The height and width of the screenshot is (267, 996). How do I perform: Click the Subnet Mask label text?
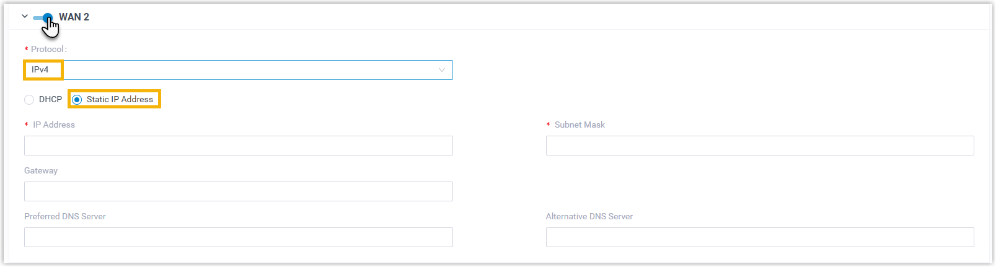580,125
